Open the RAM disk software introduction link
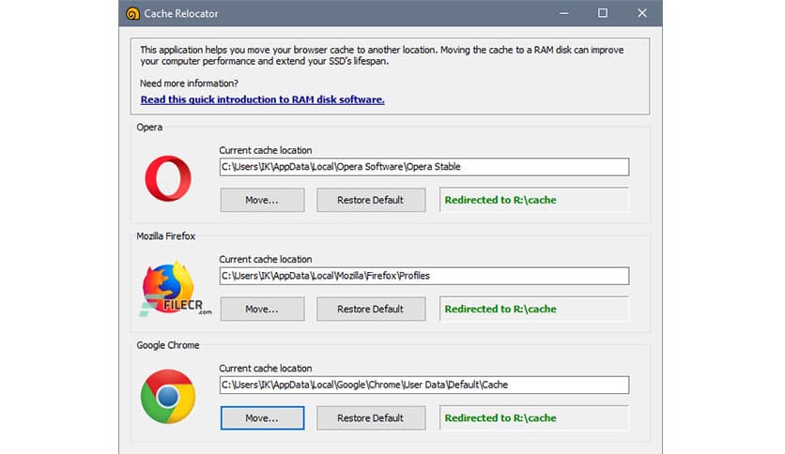 (x=262, y=99)
